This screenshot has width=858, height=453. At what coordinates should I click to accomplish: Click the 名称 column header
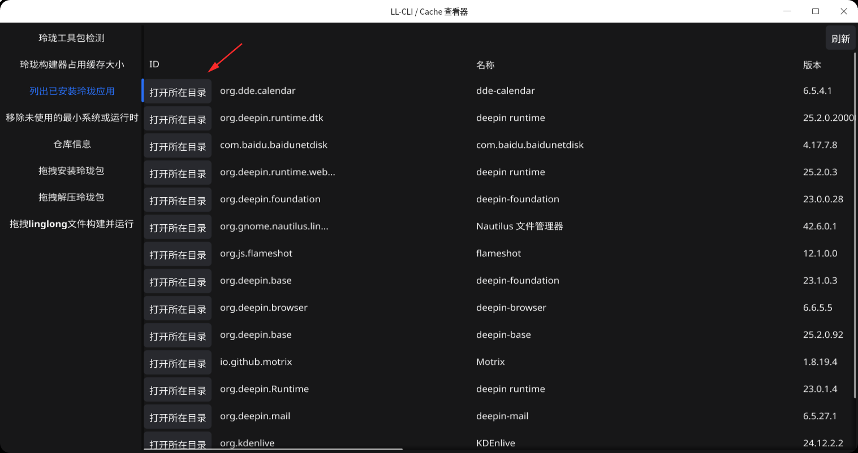pos(485,65)
